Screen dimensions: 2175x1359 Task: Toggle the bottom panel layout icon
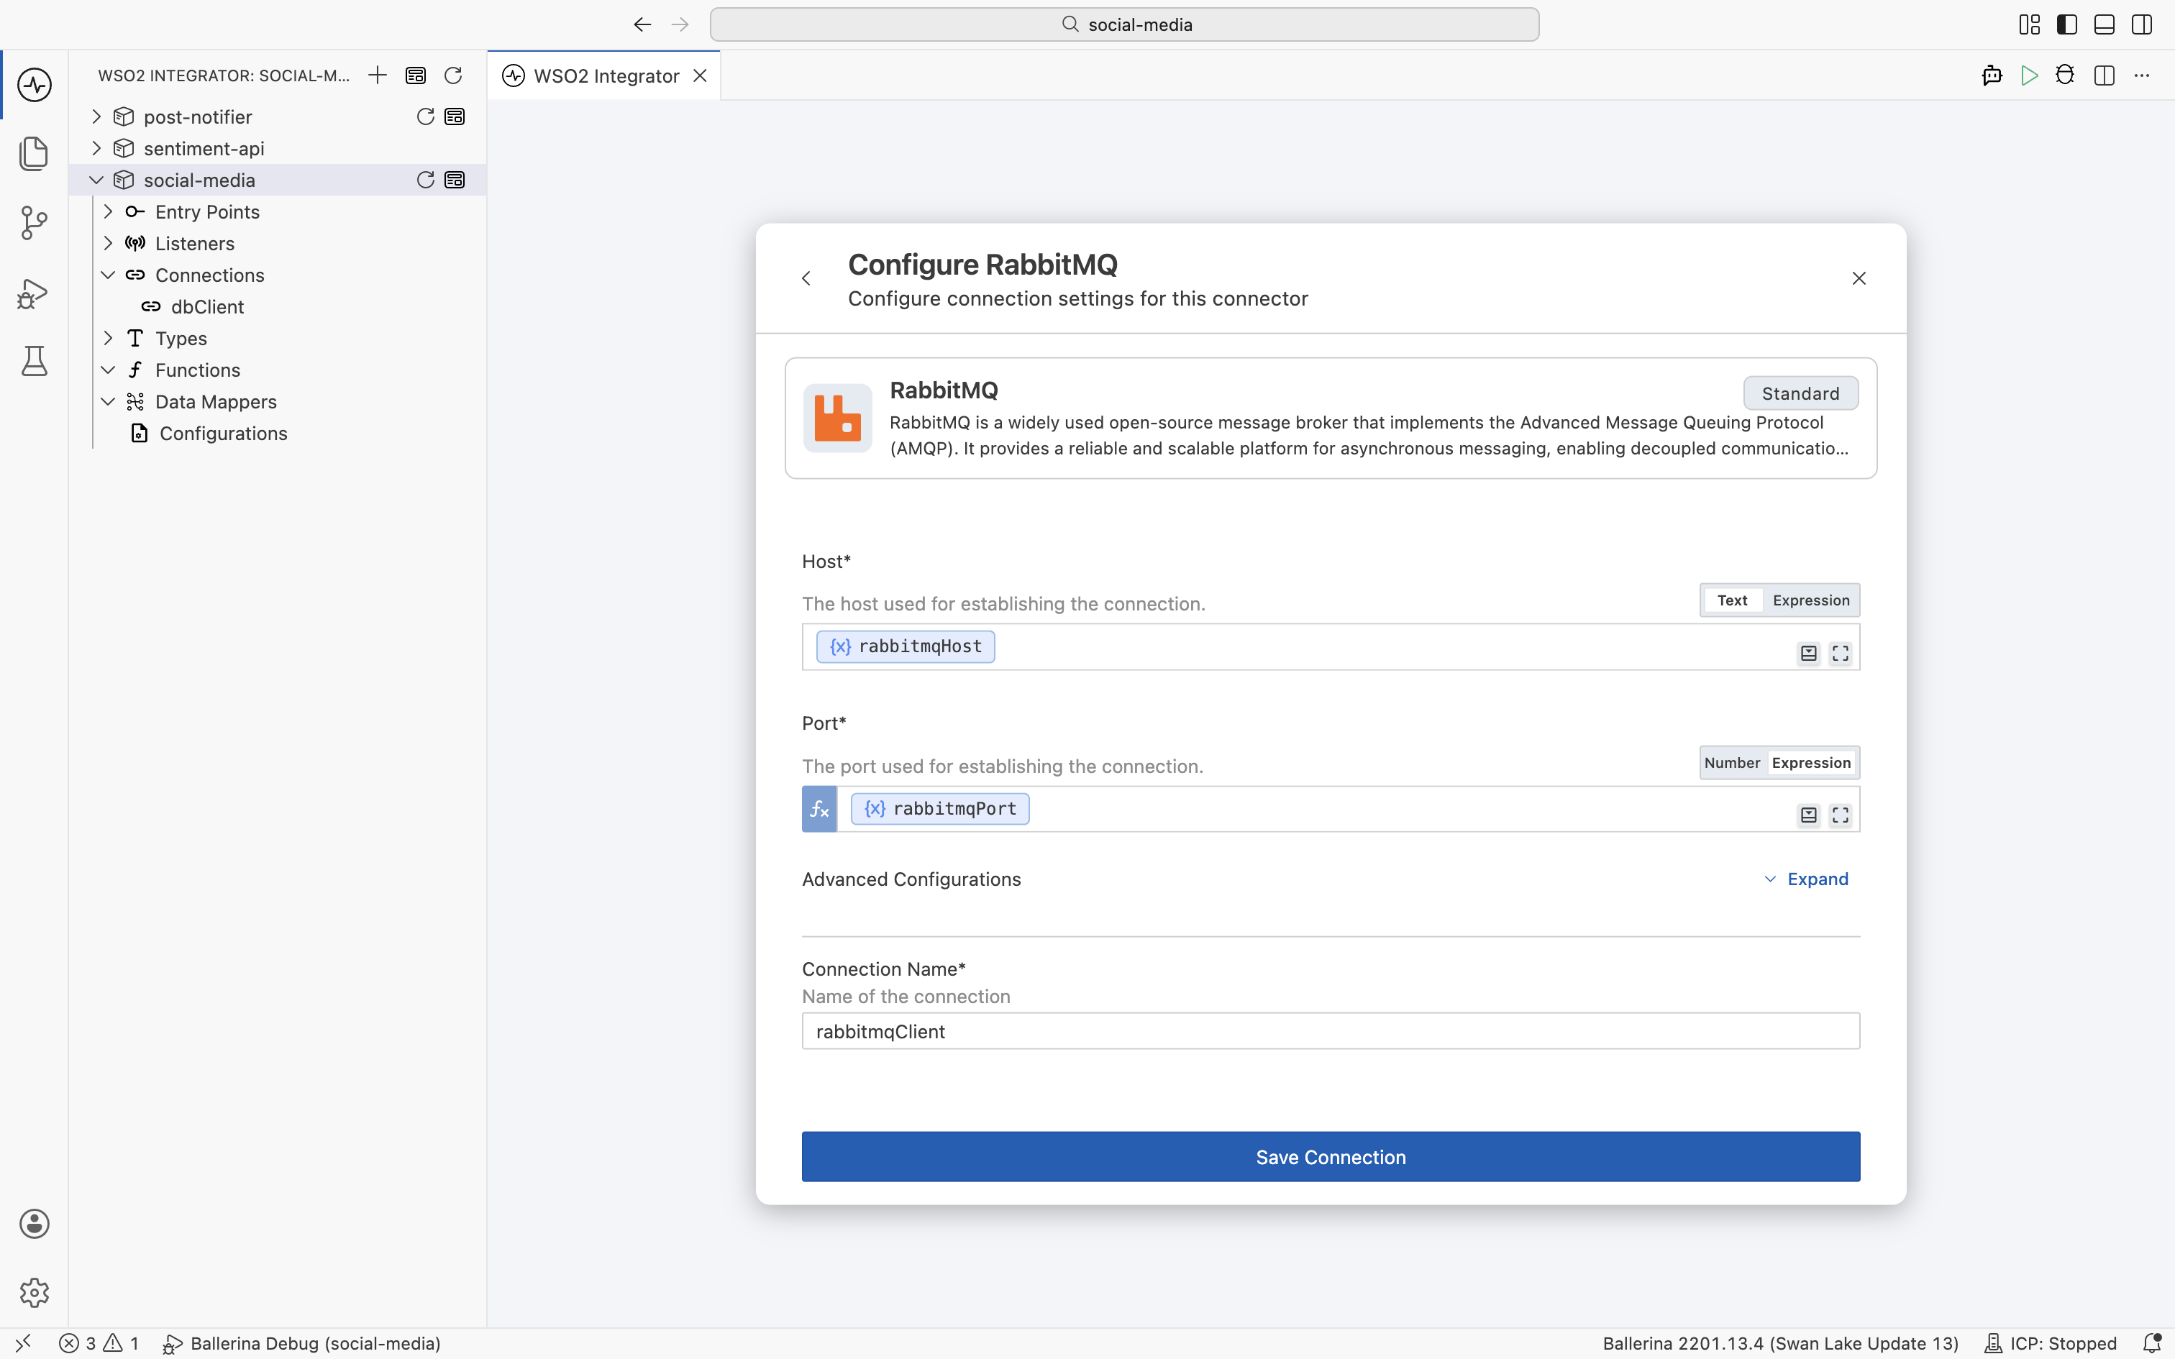[x=2104, y=24]
